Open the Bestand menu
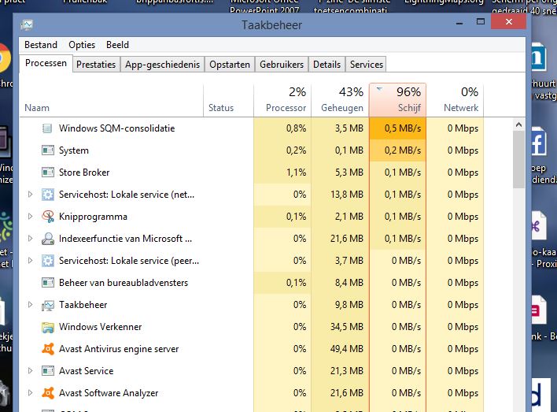 (41, 45)
